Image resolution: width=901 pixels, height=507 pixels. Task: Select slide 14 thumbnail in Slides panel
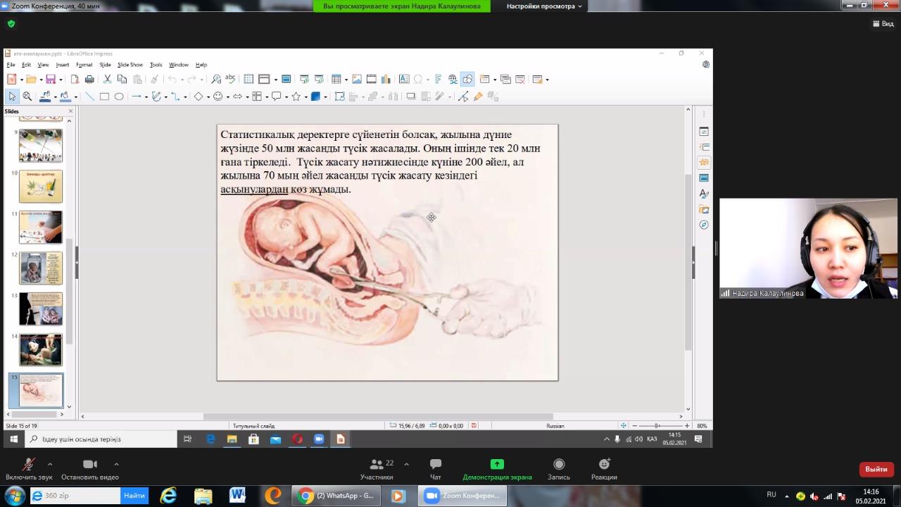tap(41, 349)
